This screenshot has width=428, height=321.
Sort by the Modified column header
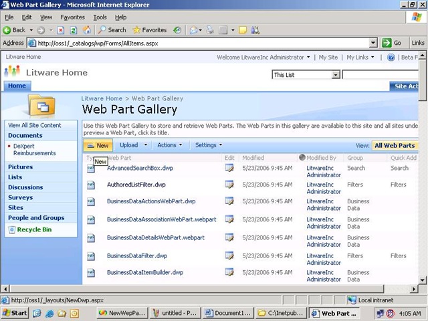pos(253,158)
